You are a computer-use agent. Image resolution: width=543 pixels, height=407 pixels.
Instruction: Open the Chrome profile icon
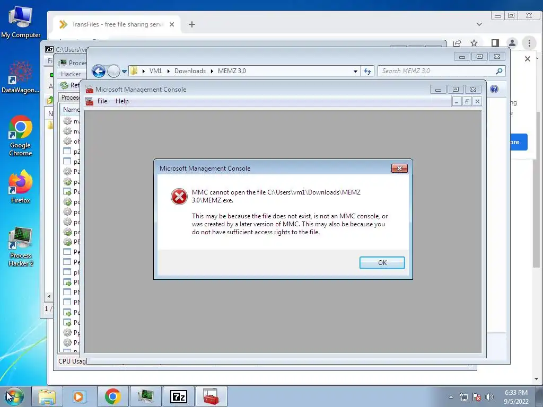(x=512, y=43)
